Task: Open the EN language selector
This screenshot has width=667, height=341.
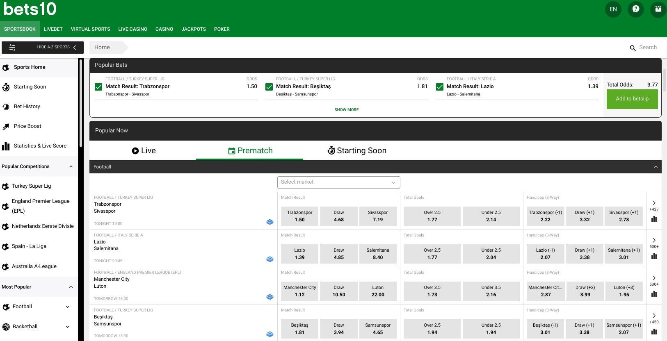Action: point(613,9)
